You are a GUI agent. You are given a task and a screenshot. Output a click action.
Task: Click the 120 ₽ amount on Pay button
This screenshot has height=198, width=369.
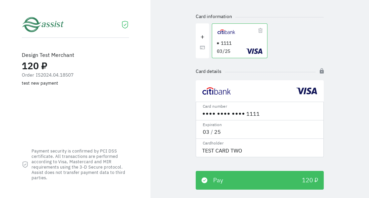pyautogui.click(x=310, y=180)
